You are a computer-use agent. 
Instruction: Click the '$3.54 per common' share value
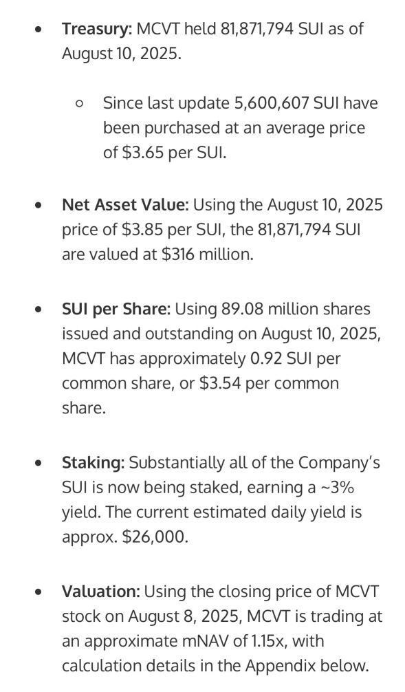pos(269,383)
